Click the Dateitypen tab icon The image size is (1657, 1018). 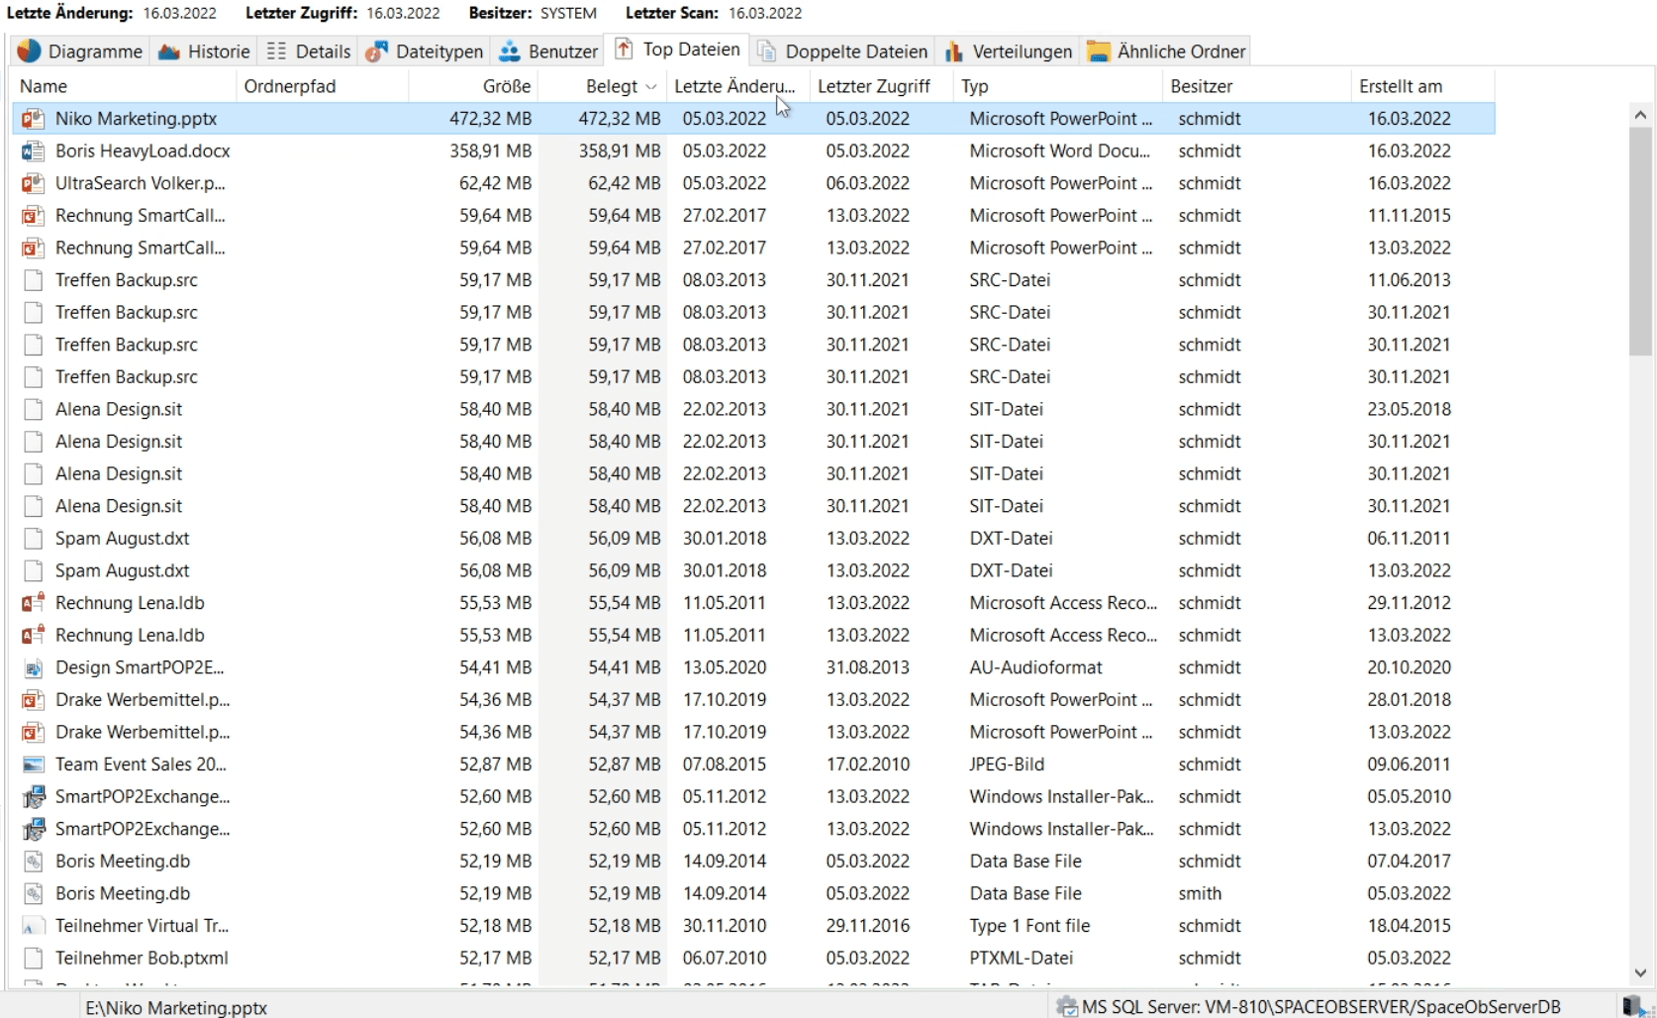click(376, 51)
